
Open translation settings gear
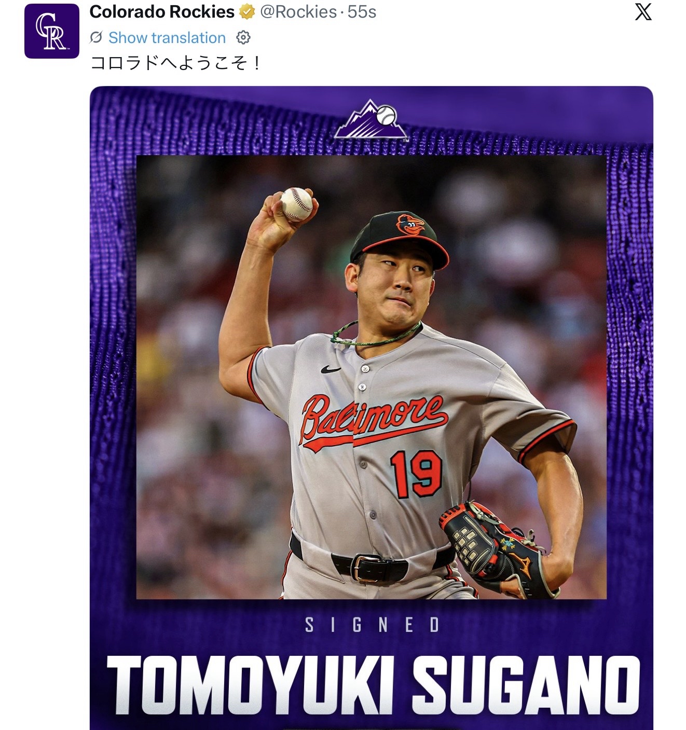tap(243, 37)
